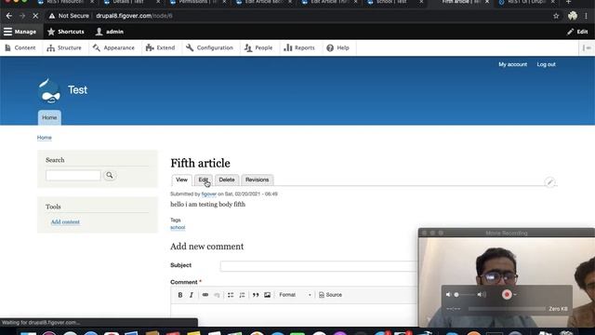Stop loading the page
Image resolution: width=595 pixels, height=335 pixels.
pyautogui.click(x=35, y=16)
